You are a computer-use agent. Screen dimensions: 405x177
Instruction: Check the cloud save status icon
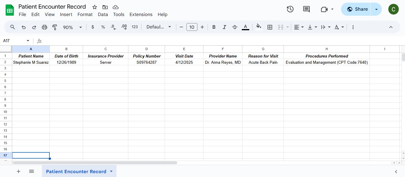(x=116, y=7)
